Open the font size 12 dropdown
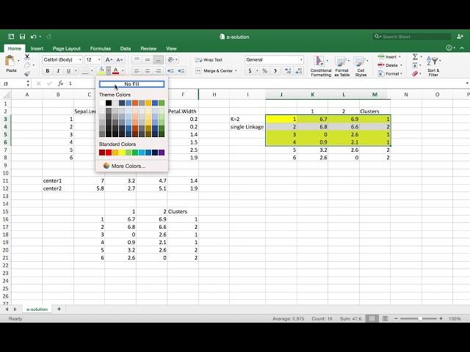The image size is (470, 352). 93,60
